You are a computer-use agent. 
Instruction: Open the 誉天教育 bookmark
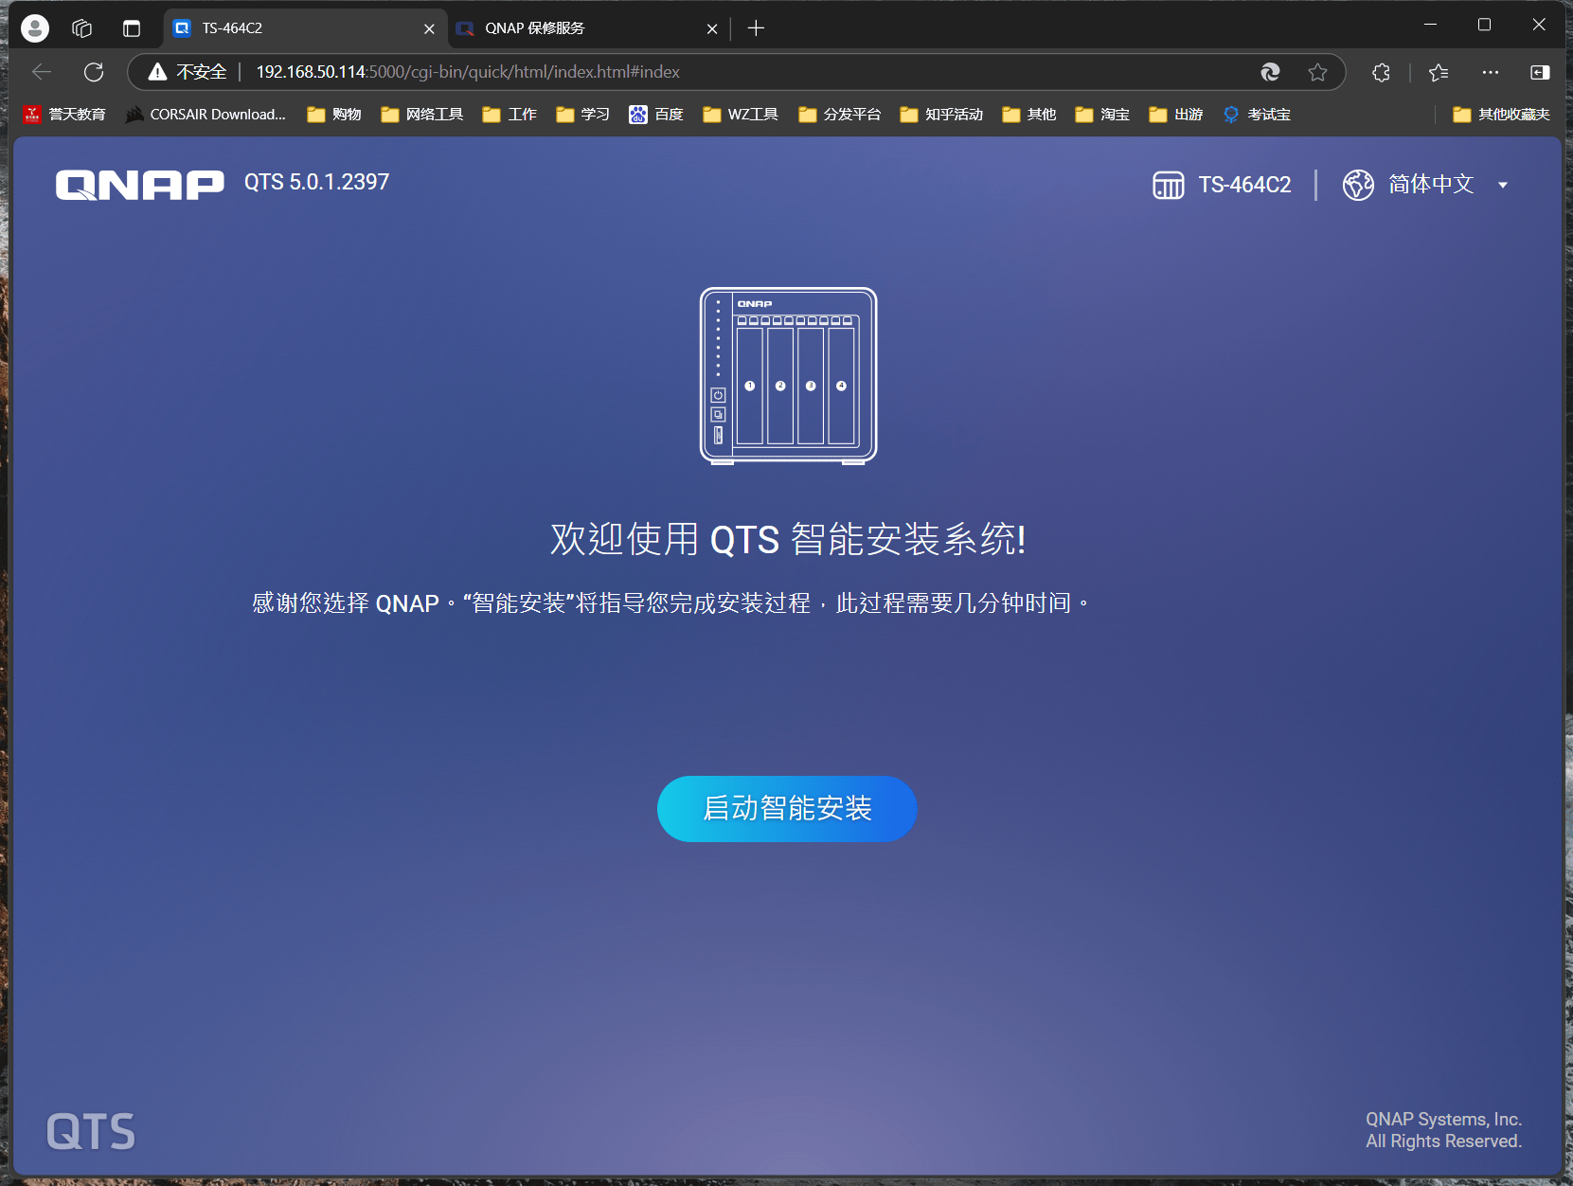tap(64, 115)
